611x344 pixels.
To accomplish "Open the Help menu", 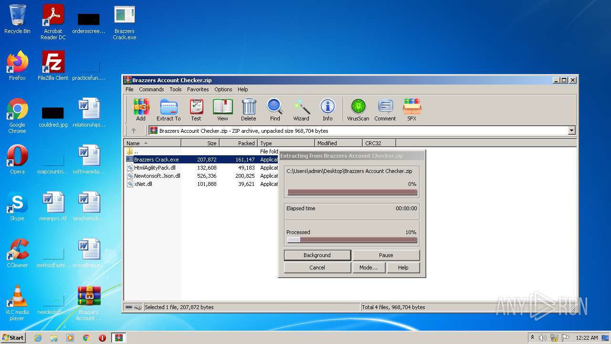I will coord(243,89).
